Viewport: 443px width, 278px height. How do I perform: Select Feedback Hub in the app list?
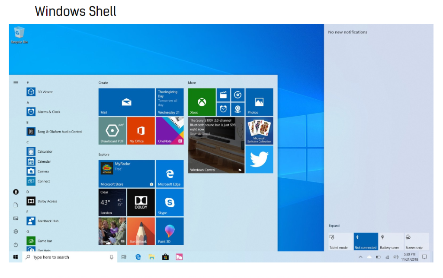tap(48, 221)
